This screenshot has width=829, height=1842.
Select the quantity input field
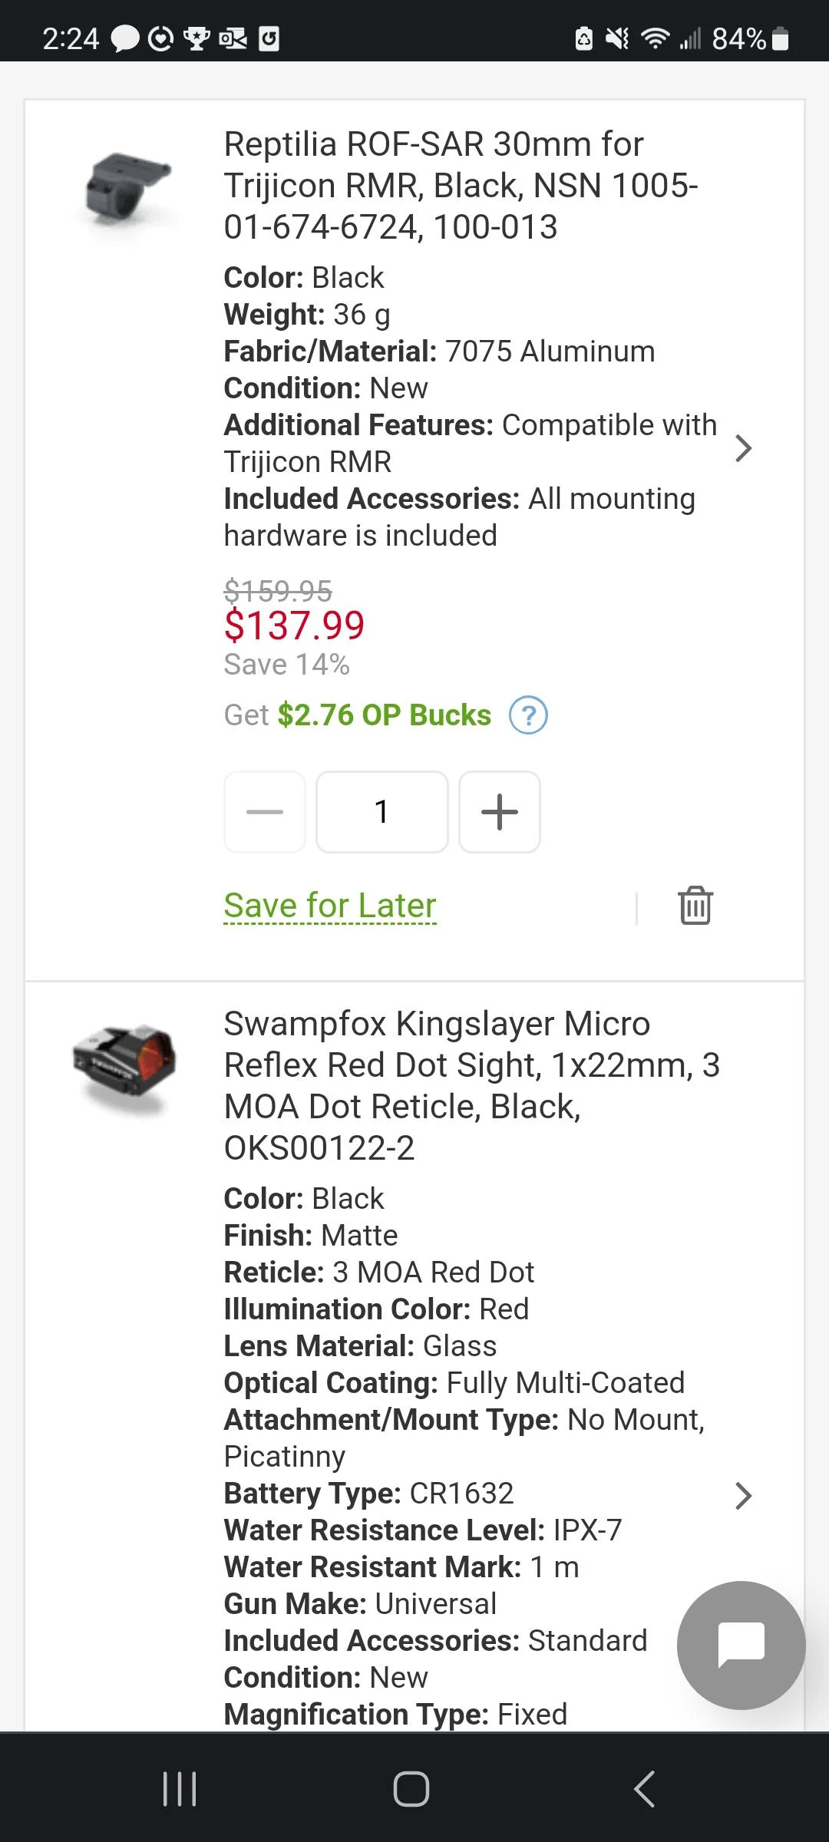pyautogui.click(x=381, y=812)
